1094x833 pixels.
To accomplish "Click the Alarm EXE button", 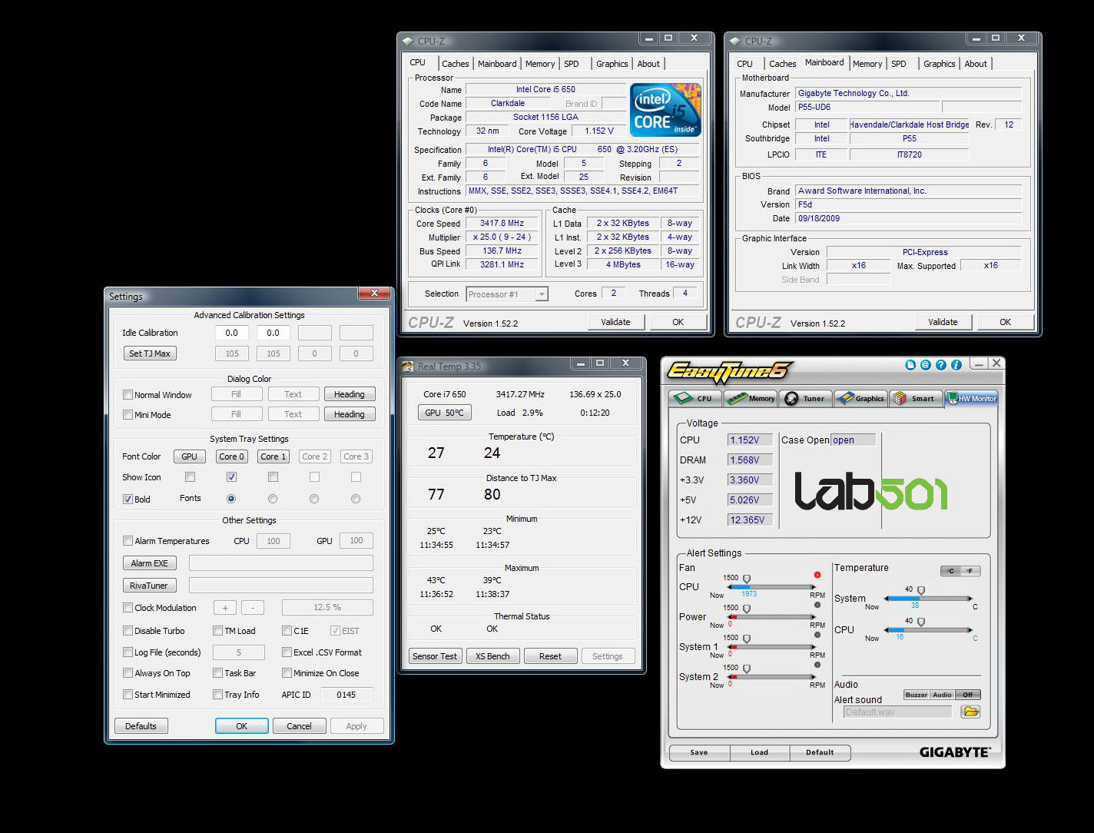I will [150, 563].
